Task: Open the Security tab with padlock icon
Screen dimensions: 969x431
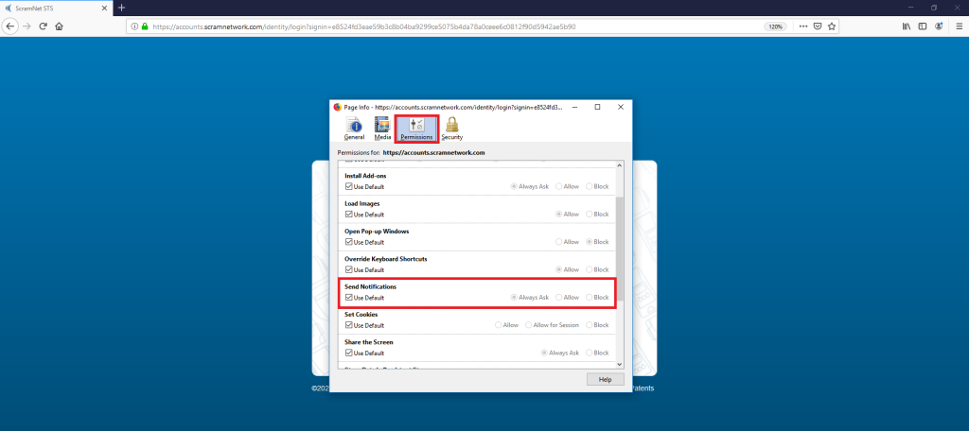Action: (x=451, y=129)
